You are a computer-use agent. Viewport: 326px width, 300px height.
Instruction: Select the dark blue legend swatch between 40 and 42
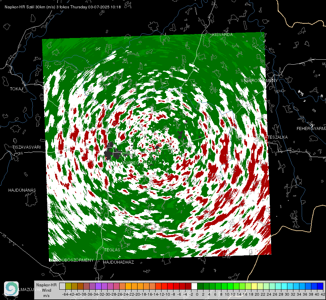point(320,286)
